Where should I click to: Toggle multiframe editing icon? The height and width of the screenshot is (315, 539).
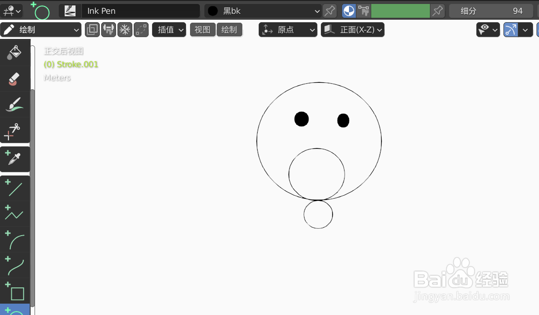(92, 30)
